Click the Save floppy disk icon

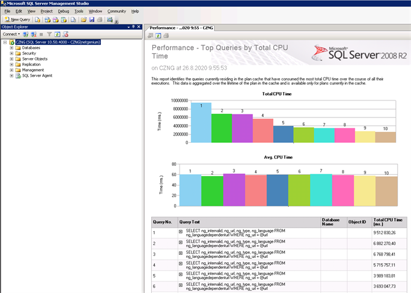(x=92, y=20)
